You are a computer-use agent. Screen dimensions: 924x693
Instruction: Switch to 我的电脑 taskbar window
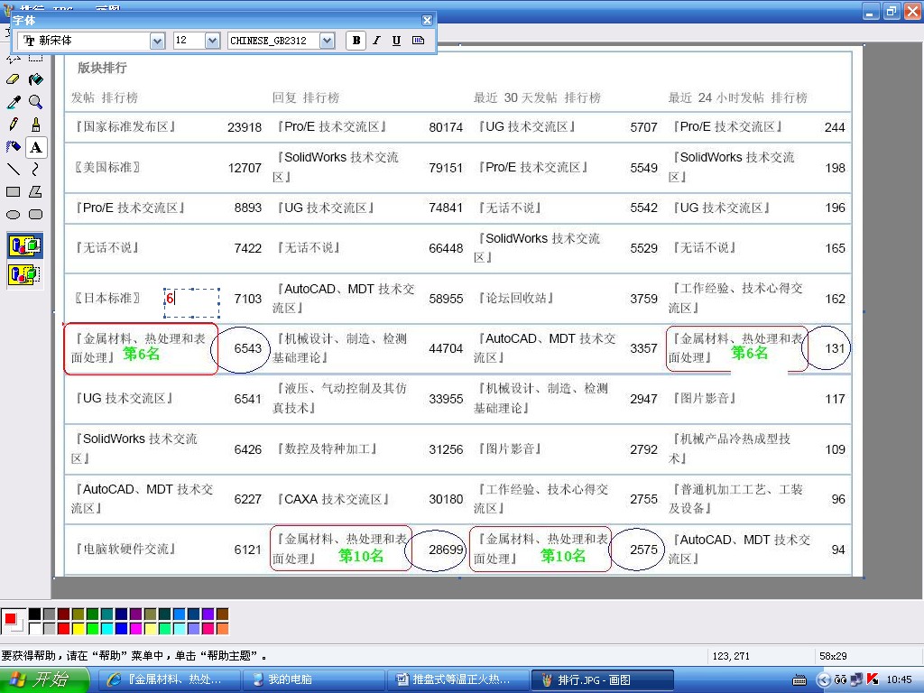click(x=313, y=679)
